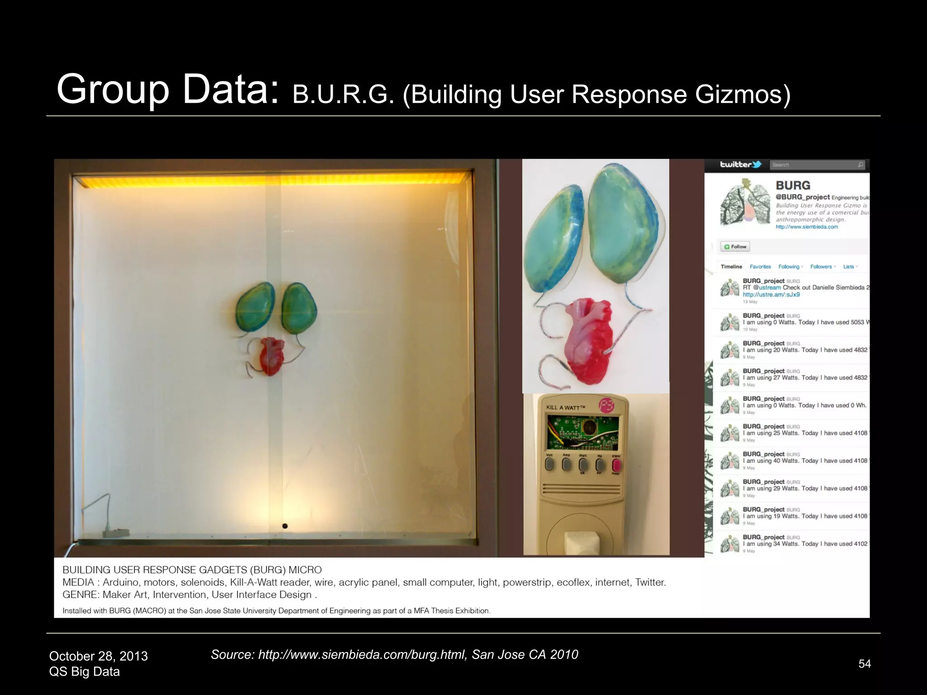927x695 pixels.
Task: Click the avatar beside the ustream retweet
Action: pos(730,288)
